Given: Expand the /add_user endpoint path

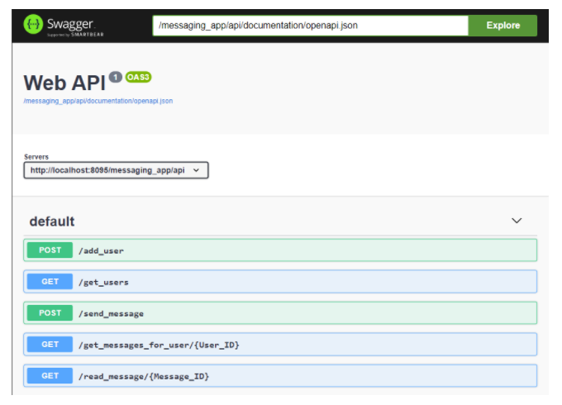Looking at the screenshot, I should tap(102, 250).
